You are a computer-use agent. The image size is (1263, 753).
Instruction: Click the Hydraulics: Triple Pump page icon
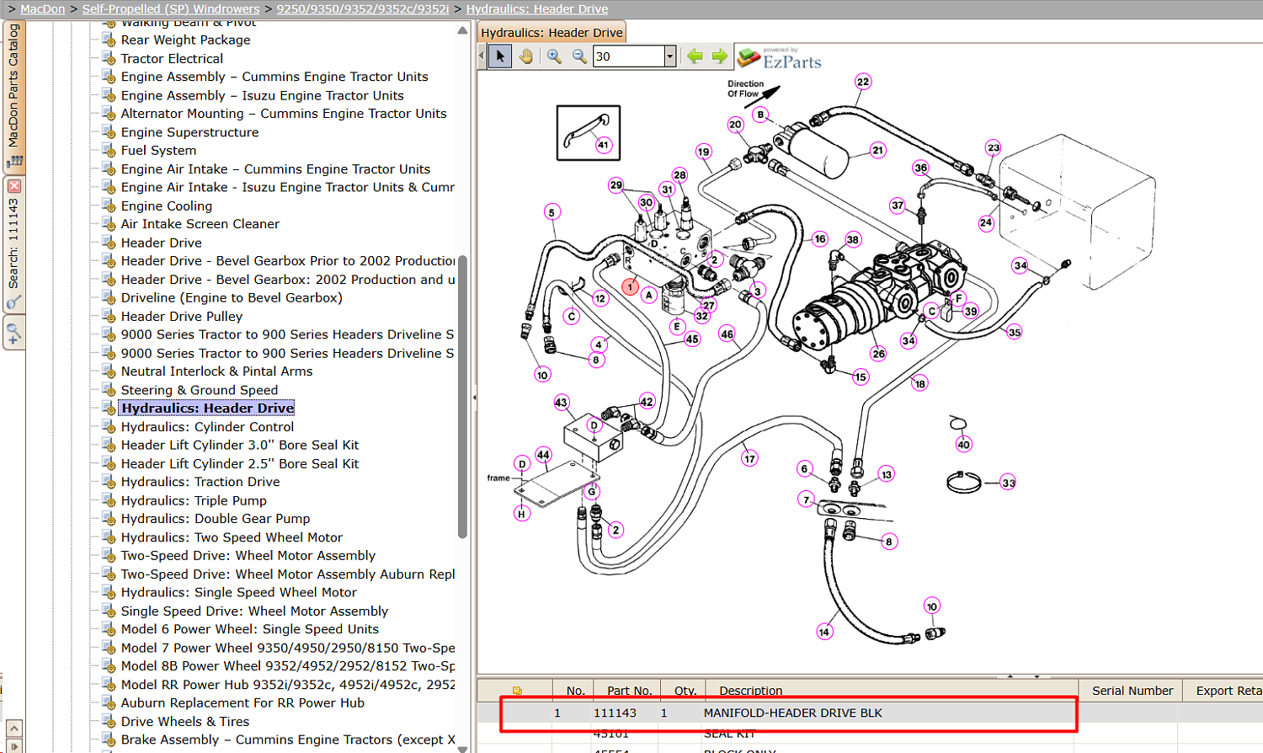(109, 499)
